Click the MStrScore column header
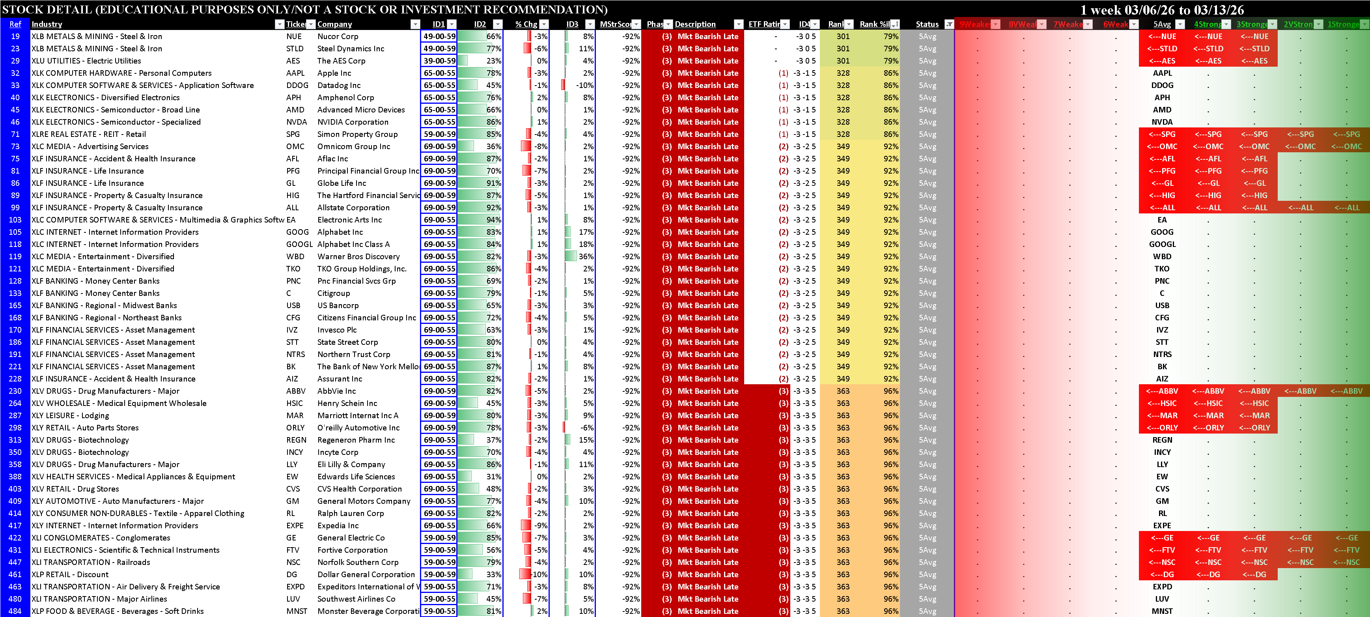1370x617 pixels. point(615,24)
